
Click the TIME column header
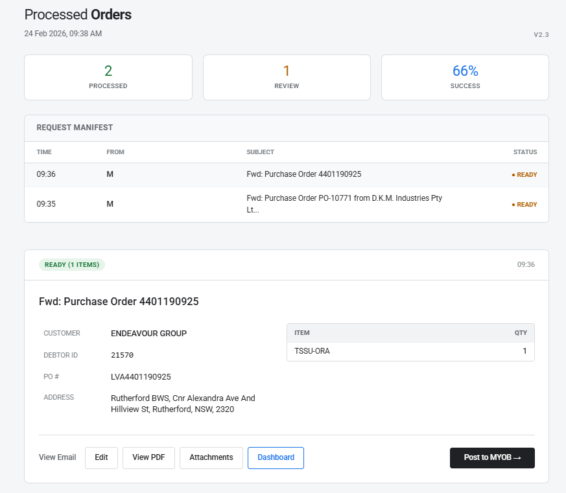tap(44, 152)
